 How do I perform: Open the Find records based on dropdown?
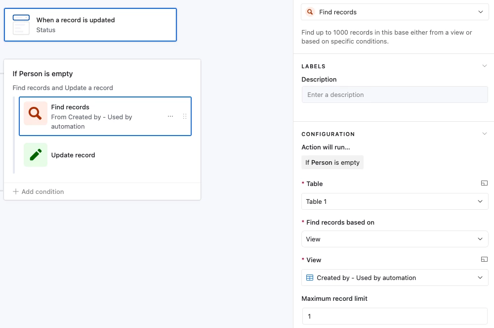click(x=395, y=239)
